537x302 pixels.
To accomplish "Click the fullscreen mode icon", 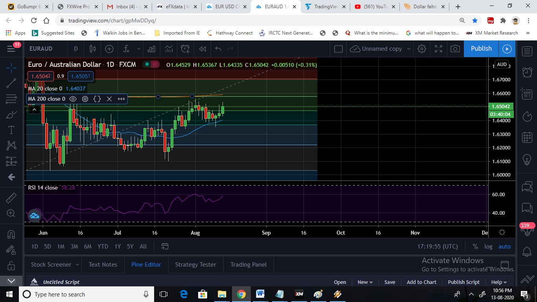I will point(438,49).
